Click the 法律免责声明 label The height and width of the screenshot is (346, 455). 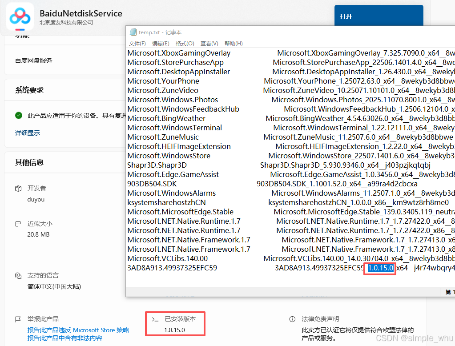click(320, 319)
